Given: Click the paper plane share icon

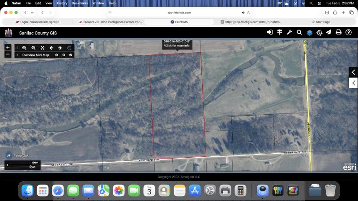Looking at the screenshot, I should [x=328, y=32].
